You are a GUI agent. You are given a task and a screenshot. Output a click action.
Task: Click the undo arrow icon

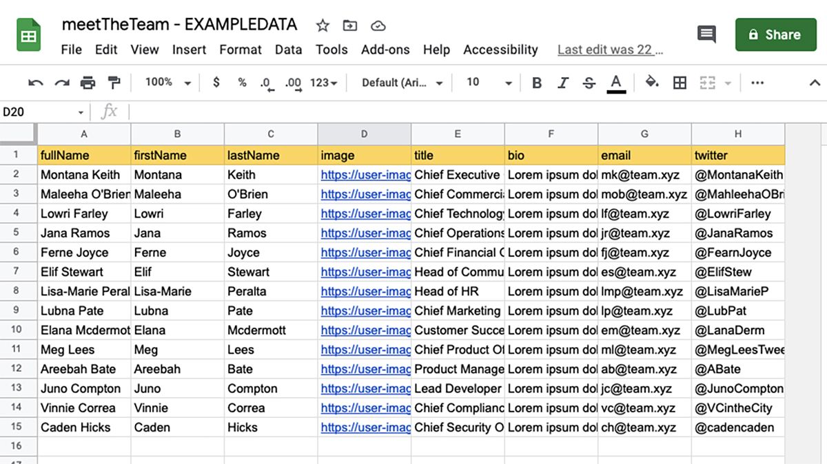36,83
